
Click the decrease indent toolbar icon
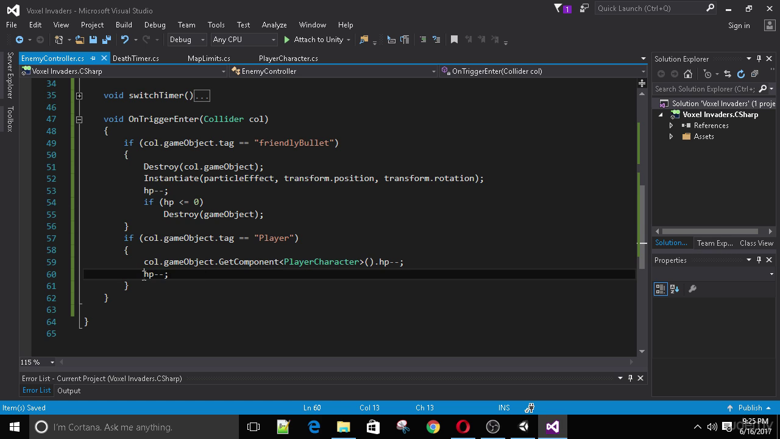pos(391,40)
